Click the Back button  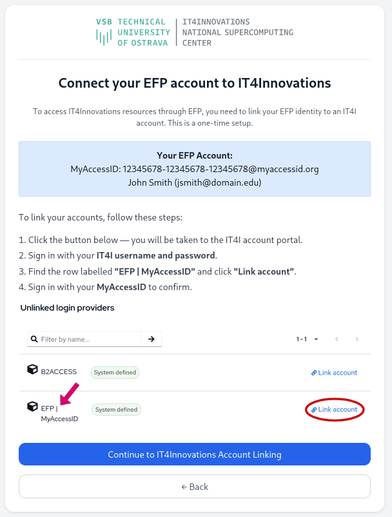click(195, 487)
